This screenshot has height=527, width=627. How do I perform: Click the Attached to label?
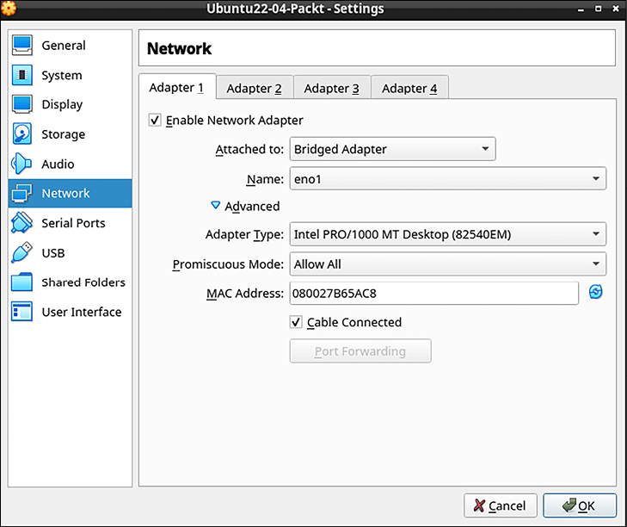point(249,149)
